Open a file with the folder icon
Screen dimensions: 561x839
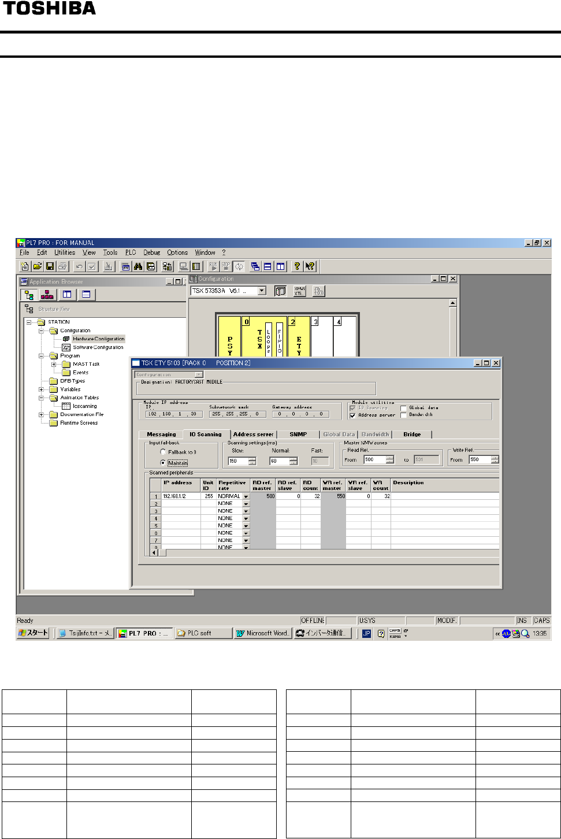(x=38, y=266)
